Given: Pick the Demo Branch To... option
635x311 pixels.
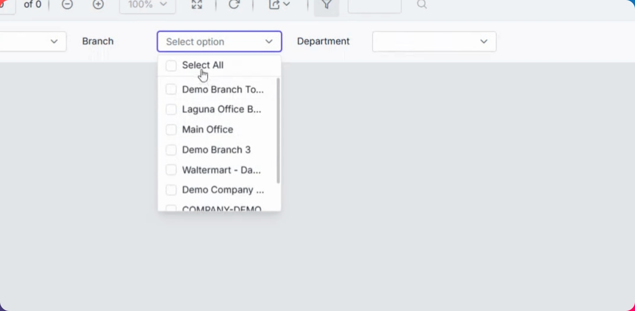Looking at the screenshot, I should point(222,90).
